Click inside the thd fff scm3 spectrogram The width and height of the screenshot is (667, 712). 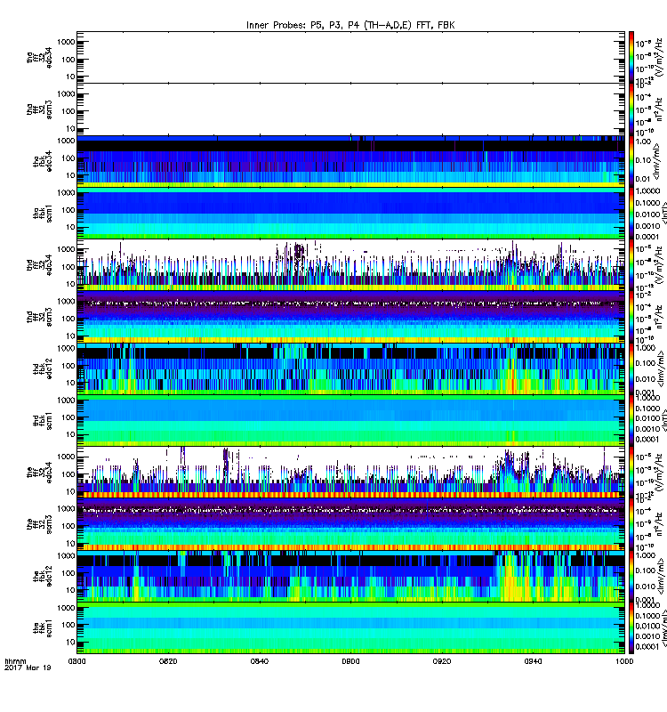pos(350,318)
